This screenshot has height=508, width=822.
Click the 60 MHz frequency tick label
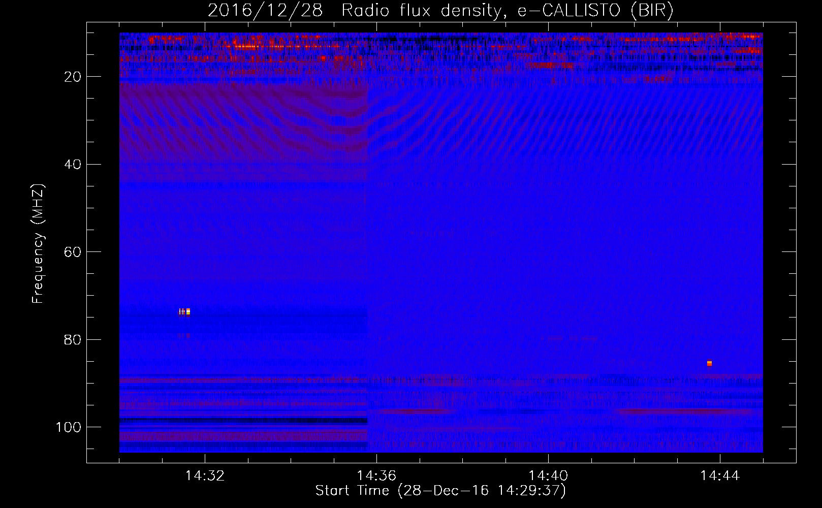click(x=73, y=252)
